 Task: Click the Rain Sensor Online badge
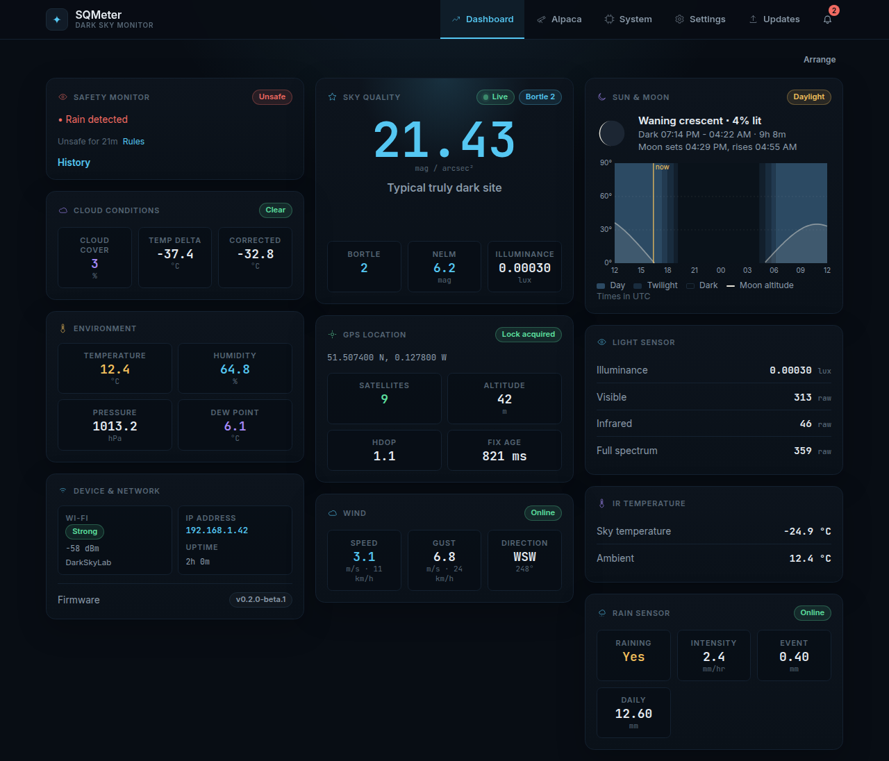click(x=813, y=613)
